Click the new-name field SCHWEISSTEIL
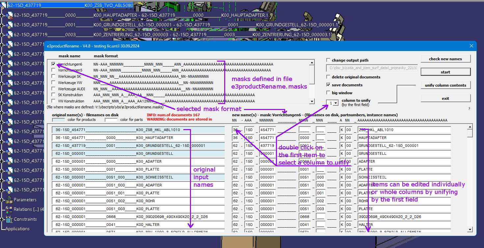The height and width of the screenshot is (248, 484). (404, 177)
